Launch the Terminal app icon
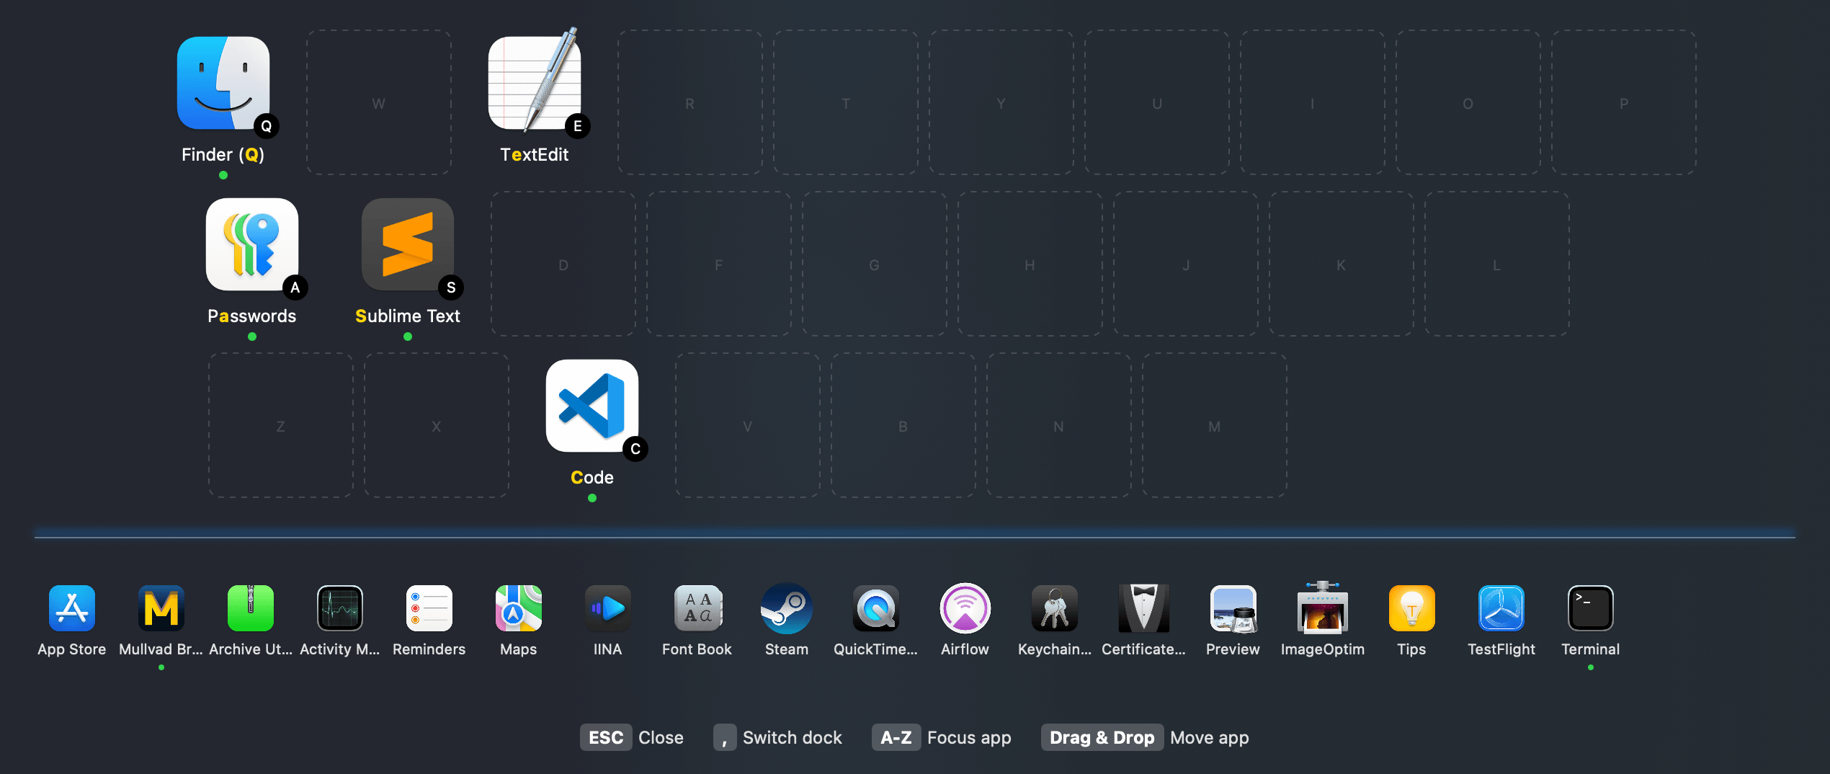The height and width of the screenshot is (774, 1830). click(x=1591, y=608)
